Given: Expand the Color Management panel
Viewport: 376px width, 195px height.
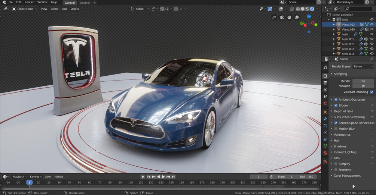Looking at the screenshot, I should click(x=331, y=176).
